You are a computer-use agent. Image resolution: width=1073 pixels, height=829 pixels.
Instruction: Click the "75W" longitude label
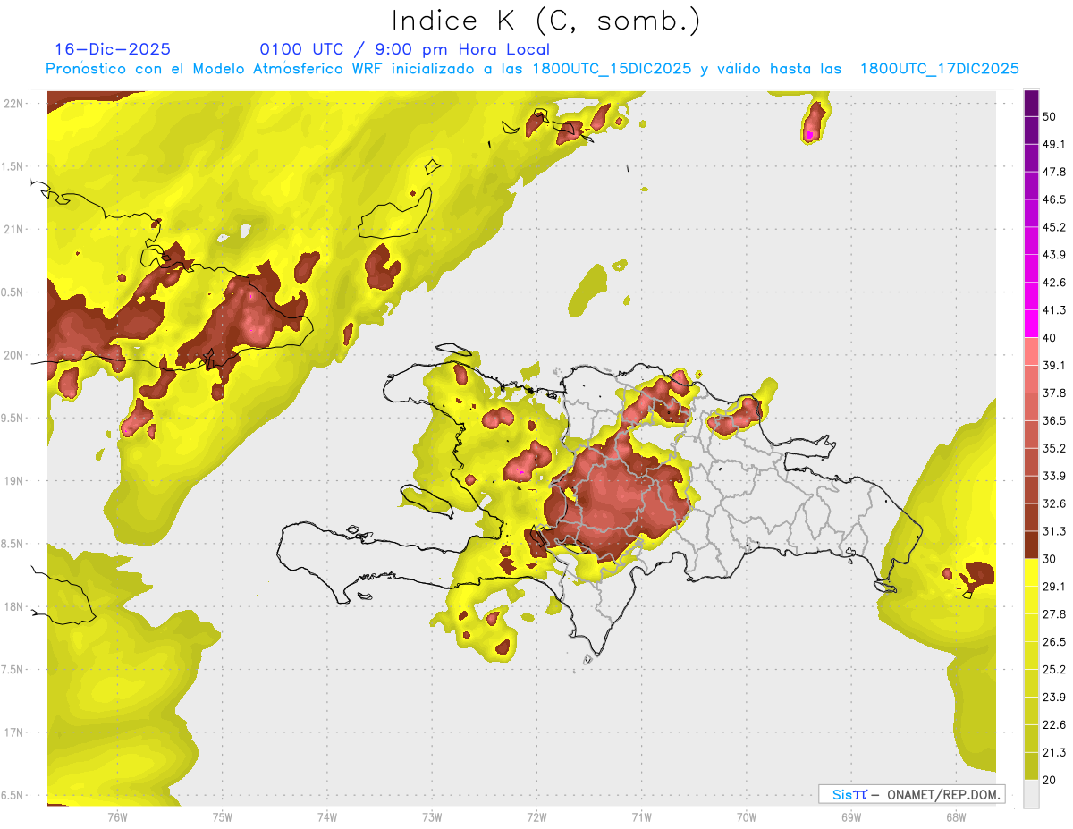222,816
